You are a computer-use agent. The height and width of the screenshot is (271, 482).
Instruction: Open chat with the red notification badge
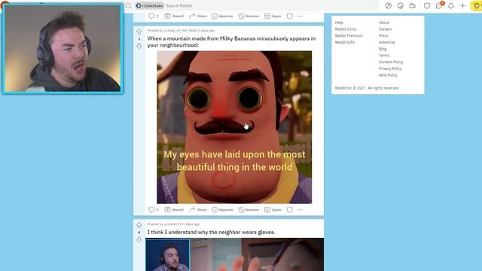[x=439, y=5]
